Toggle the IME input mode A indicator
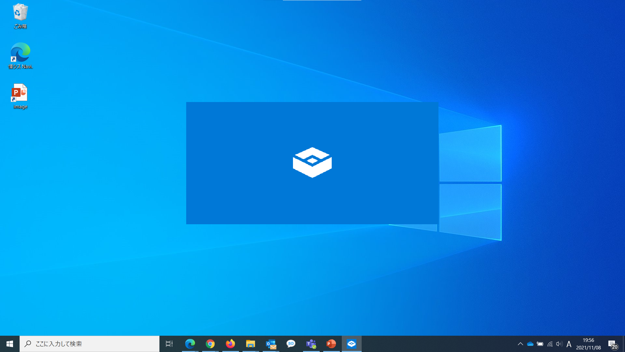Viewport: 625px width, 352px height. tap(569, 344)
